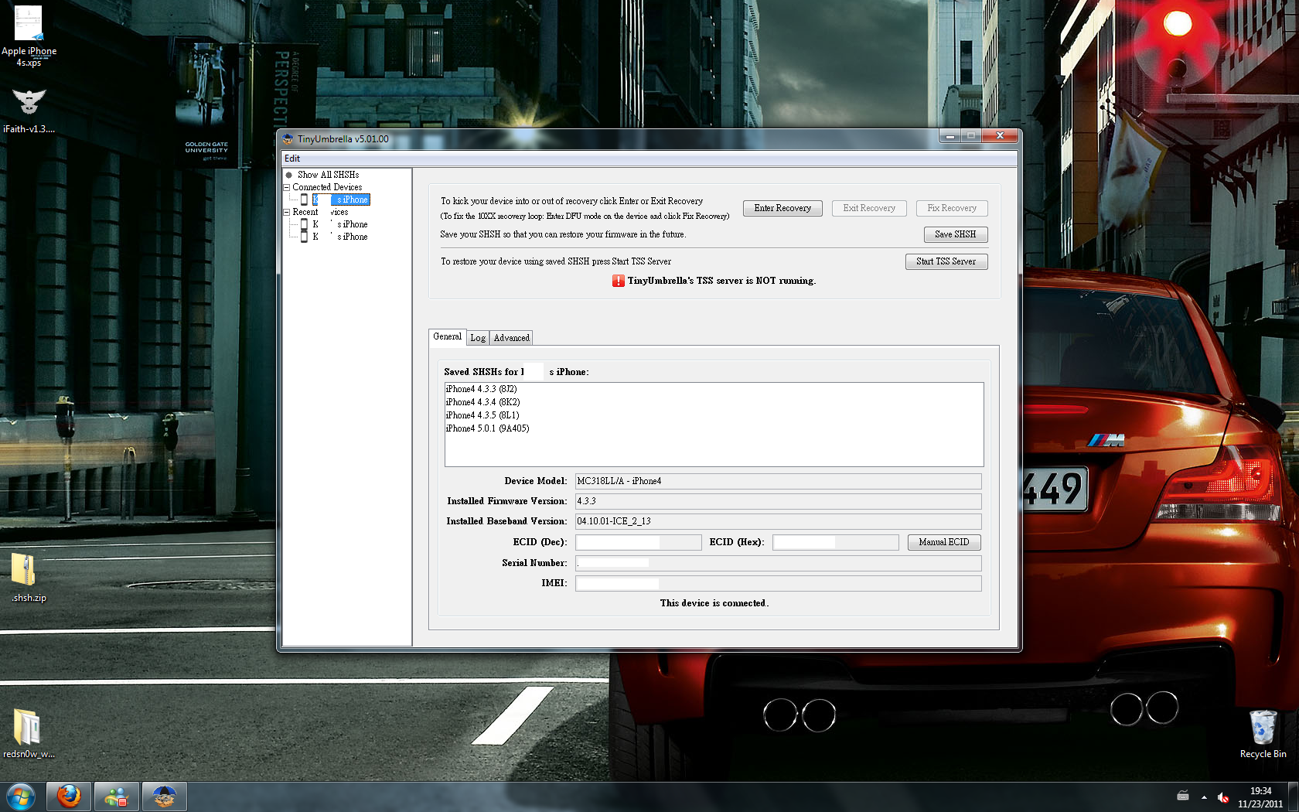
Task: Open Windows Live Messenger from taskbar
Action: 117,797
